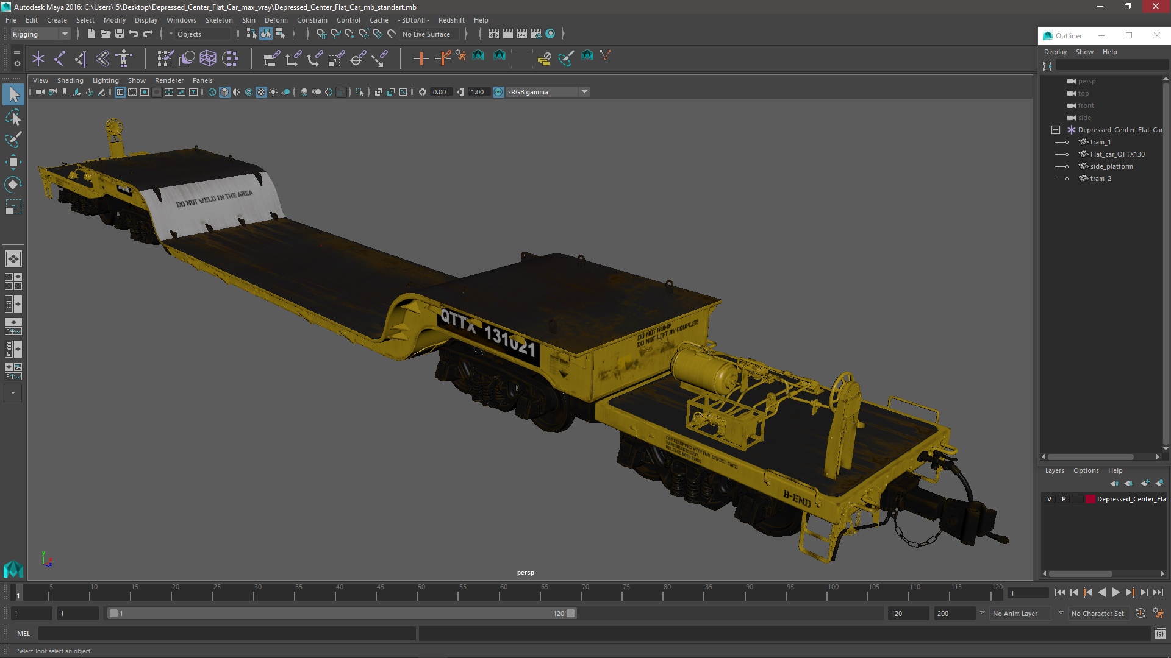Click the Save scene icon
Viewport: 1171px width, 658px height.
click(x=120, y=34)
